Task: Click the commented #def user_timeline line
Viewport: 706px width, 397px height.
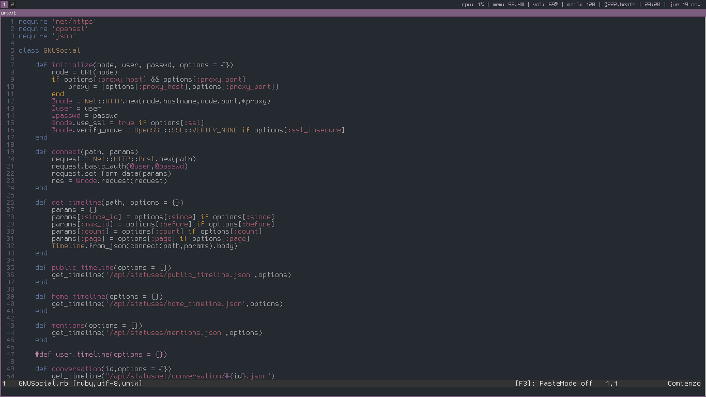Action: click(x=101, y=354)
